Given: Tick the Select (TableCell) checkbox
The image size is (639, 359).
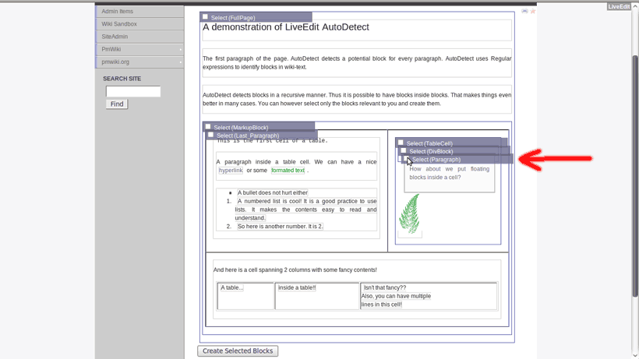Looking at the screenshot, I should 401,143.
